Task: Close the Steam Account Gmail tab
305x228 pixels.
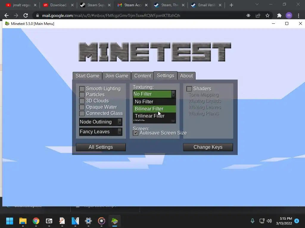Action: (x=146, y=5)
